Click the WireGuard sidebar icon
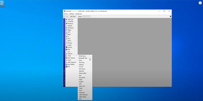203x101 pixels. [66, 28]
